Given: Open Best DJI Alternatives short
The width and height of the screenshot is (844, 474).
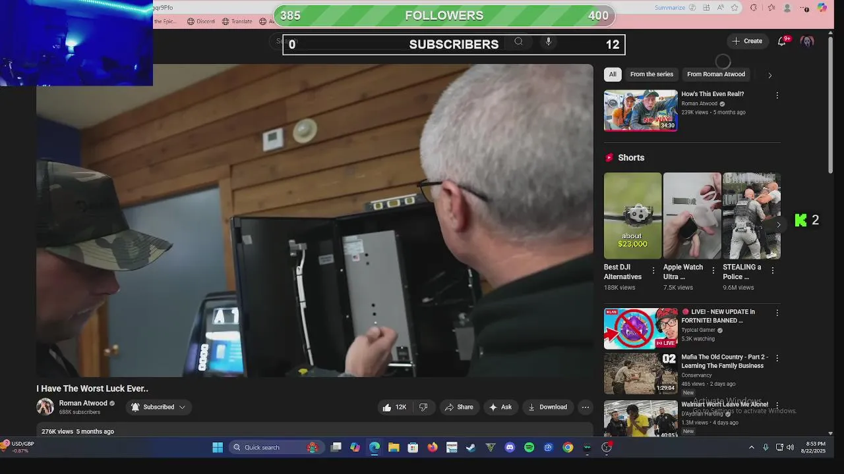Looking at the screenshot, I should point(632,216).
